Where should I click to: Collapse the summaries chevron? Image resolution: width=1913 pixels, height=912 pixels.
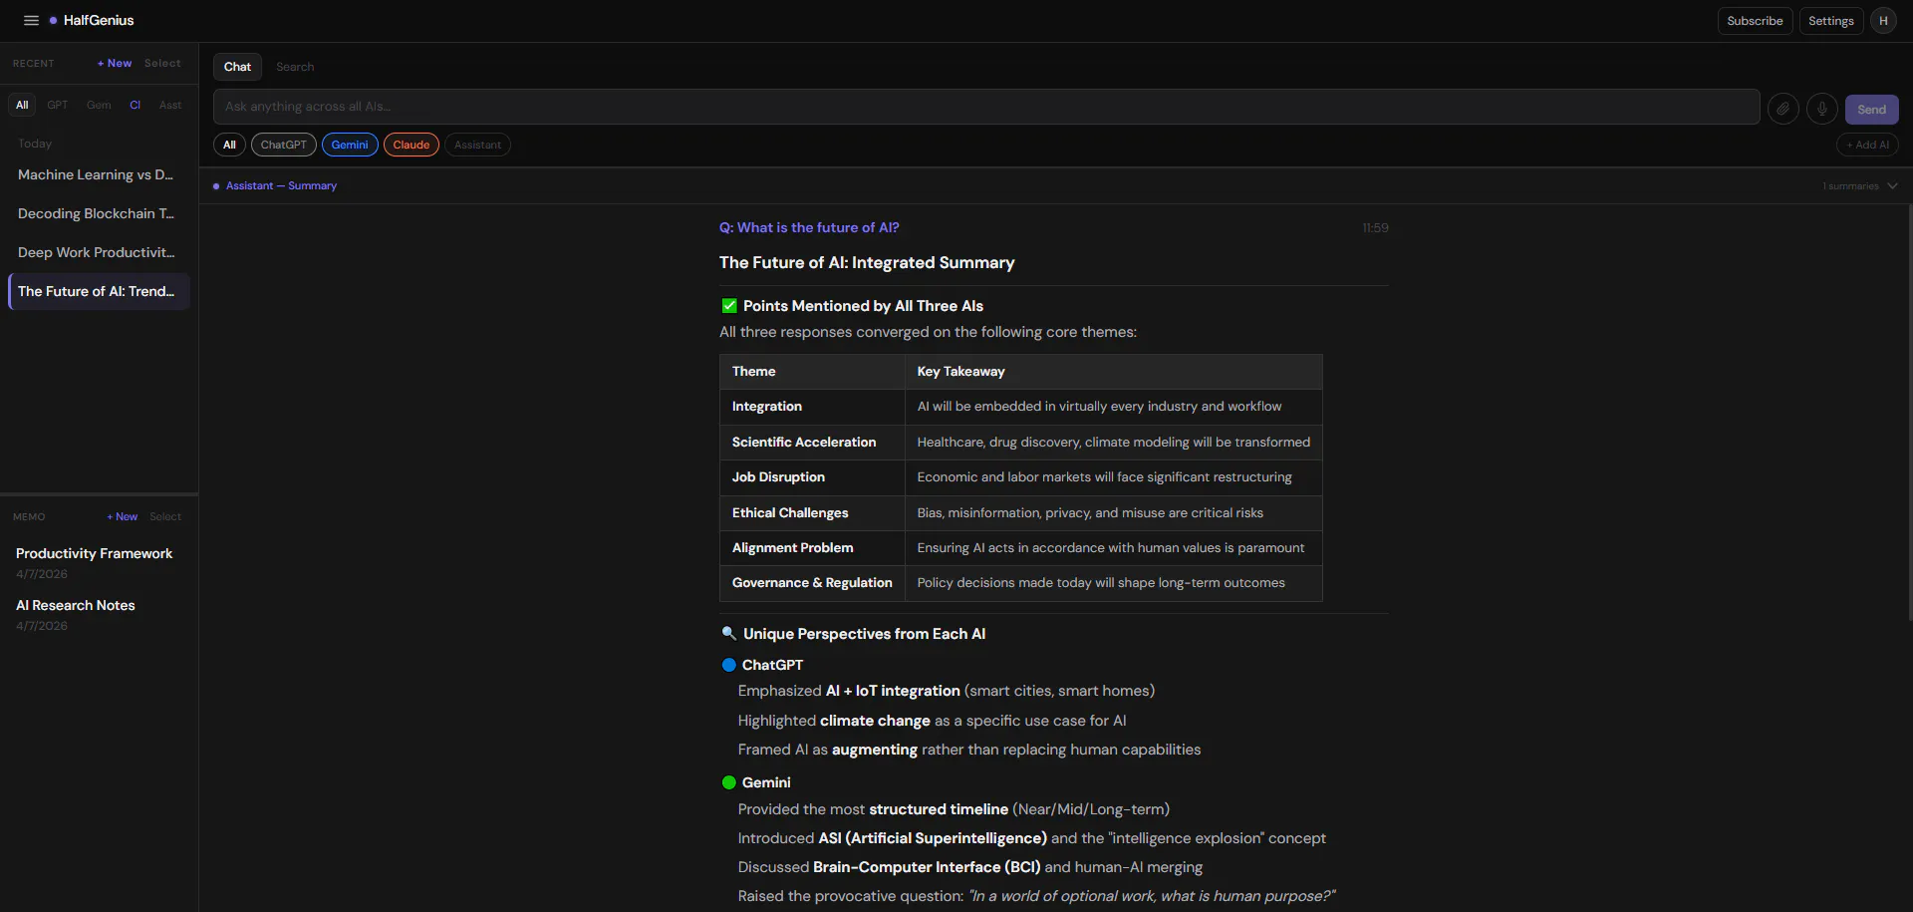pos(1892,185)
